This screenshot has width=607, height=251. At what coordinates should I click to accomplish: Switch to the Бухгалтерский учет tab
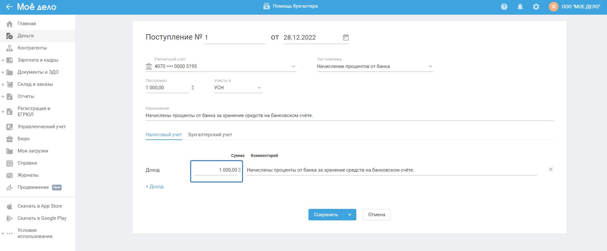coord(210,135)
